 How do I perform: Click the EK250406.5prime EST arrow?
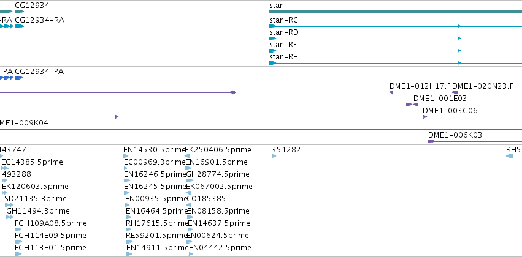187,156
